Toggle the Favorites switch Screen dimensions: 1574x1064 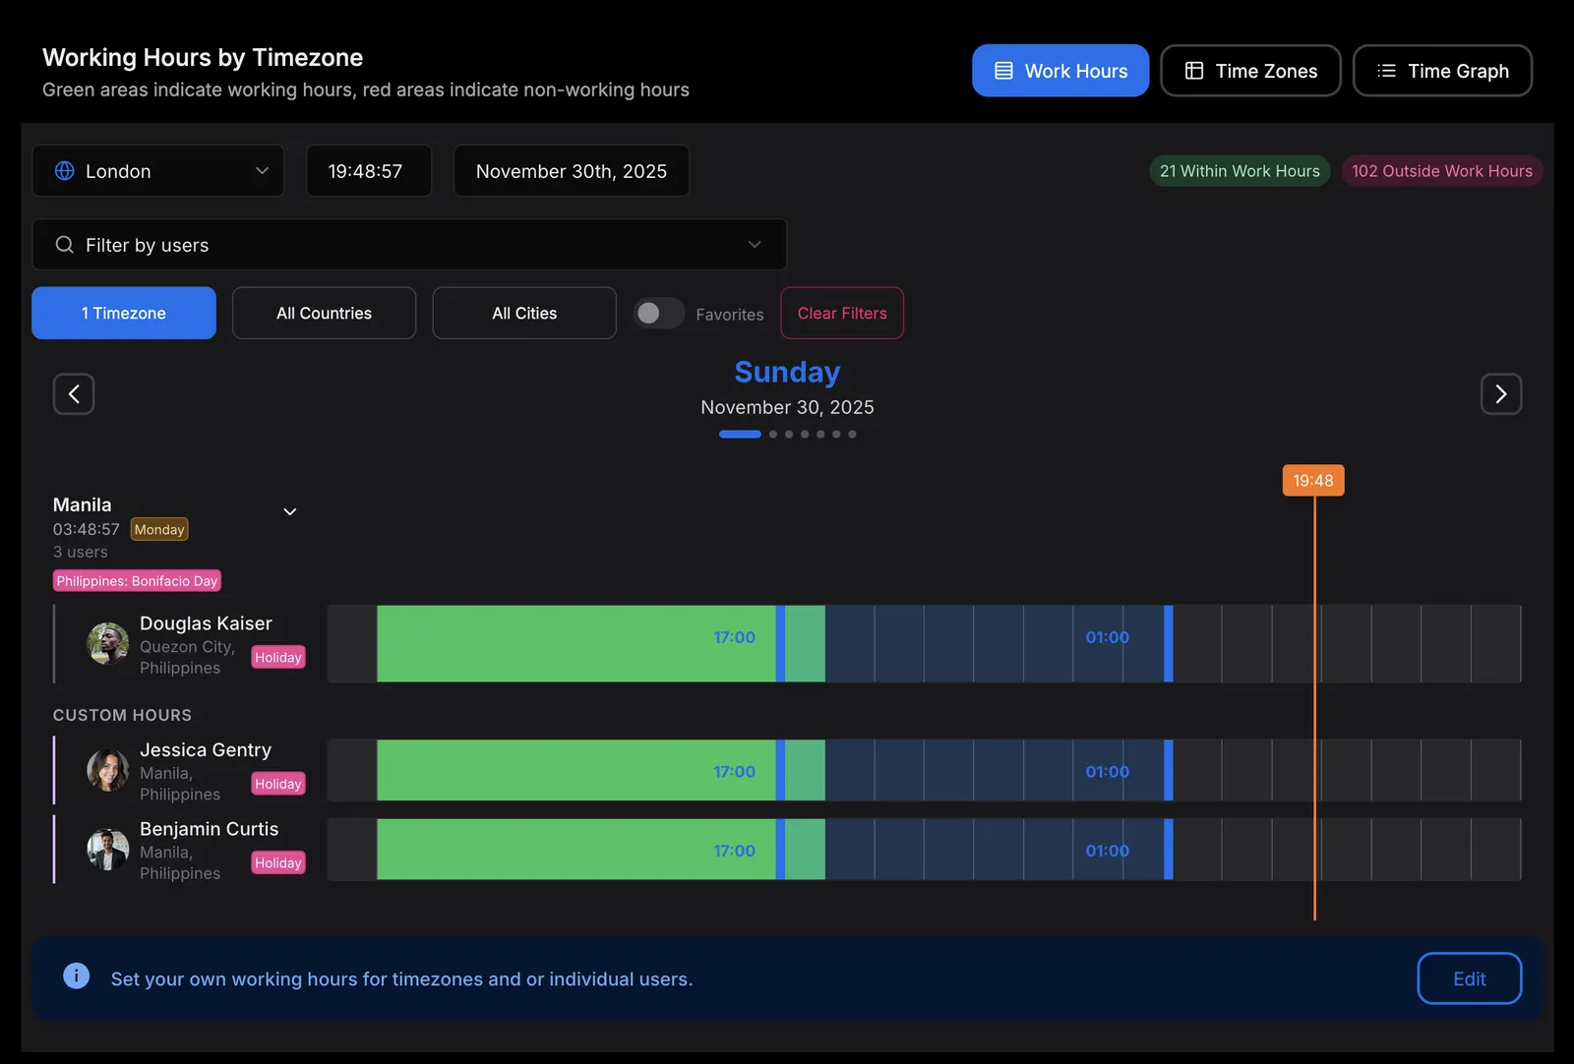click(x=658, y=313)
